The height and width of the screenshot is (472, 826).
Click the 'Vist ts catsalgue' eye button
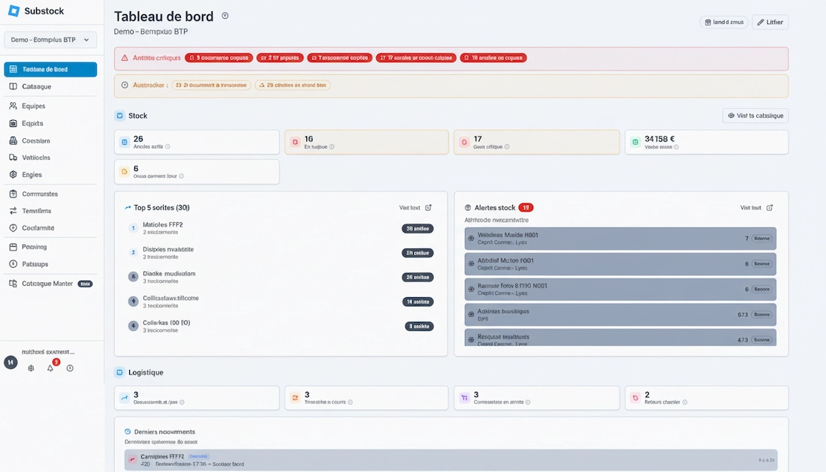point(755,116)
